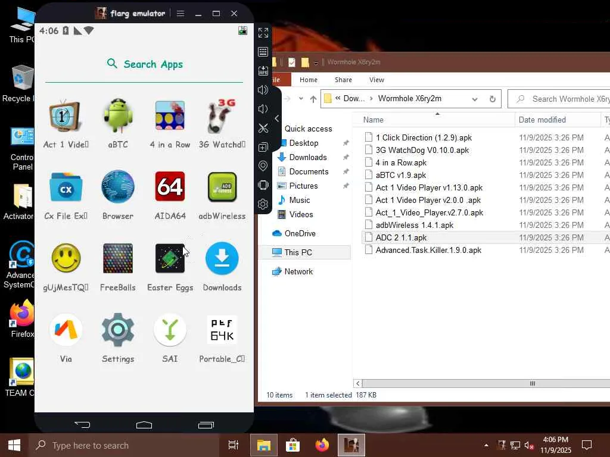Sort files by Date modified column

tap(558, 120)
